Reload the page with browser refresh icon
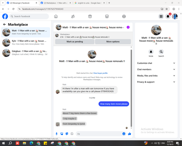This screenshot has width=182, height=146. click(13, 9)
